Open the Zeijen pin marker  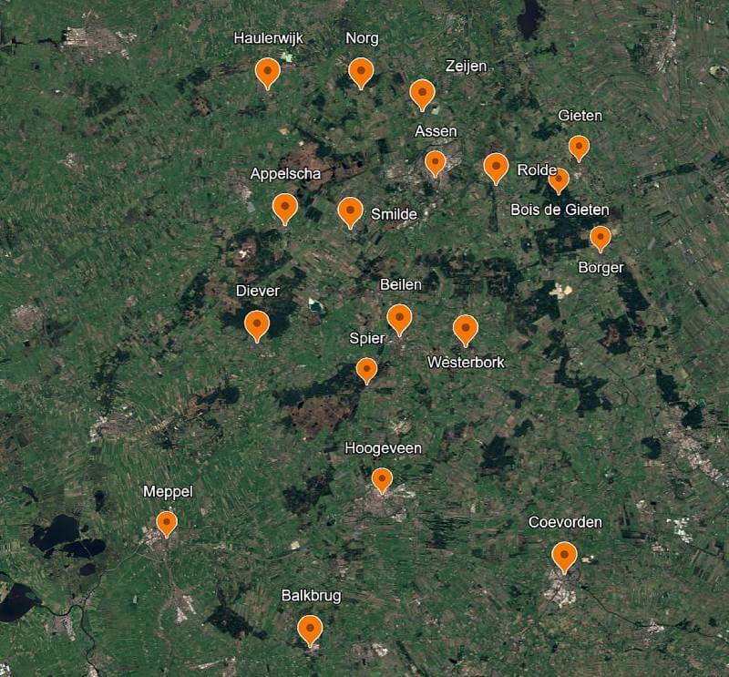[422, 95]
